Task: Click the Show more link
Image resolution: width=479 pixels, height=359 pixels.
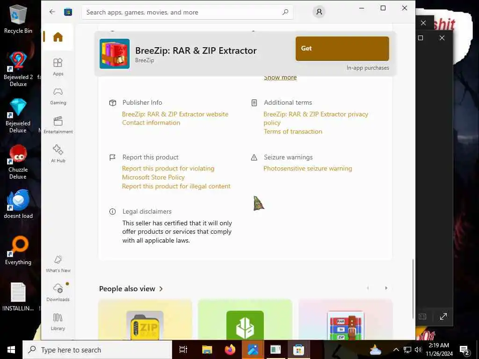Action: pyautogui.click(x=280, y=78)
